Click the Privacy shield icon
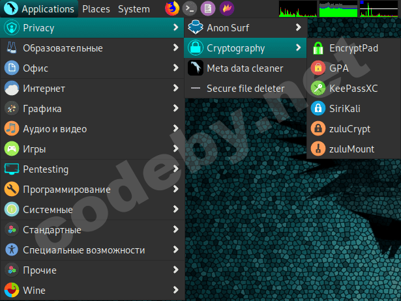Viewport: 401px width, 301px height. 12,27
